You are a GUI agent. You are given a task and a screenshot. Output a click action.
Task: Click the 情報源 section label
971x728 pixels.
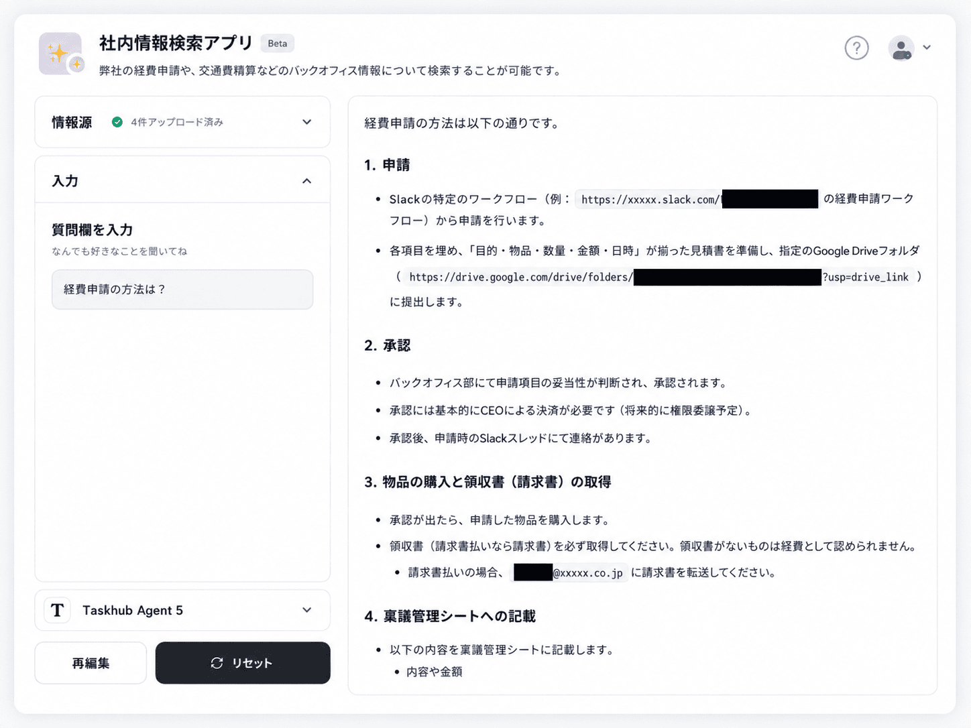[x=72, y=122]
